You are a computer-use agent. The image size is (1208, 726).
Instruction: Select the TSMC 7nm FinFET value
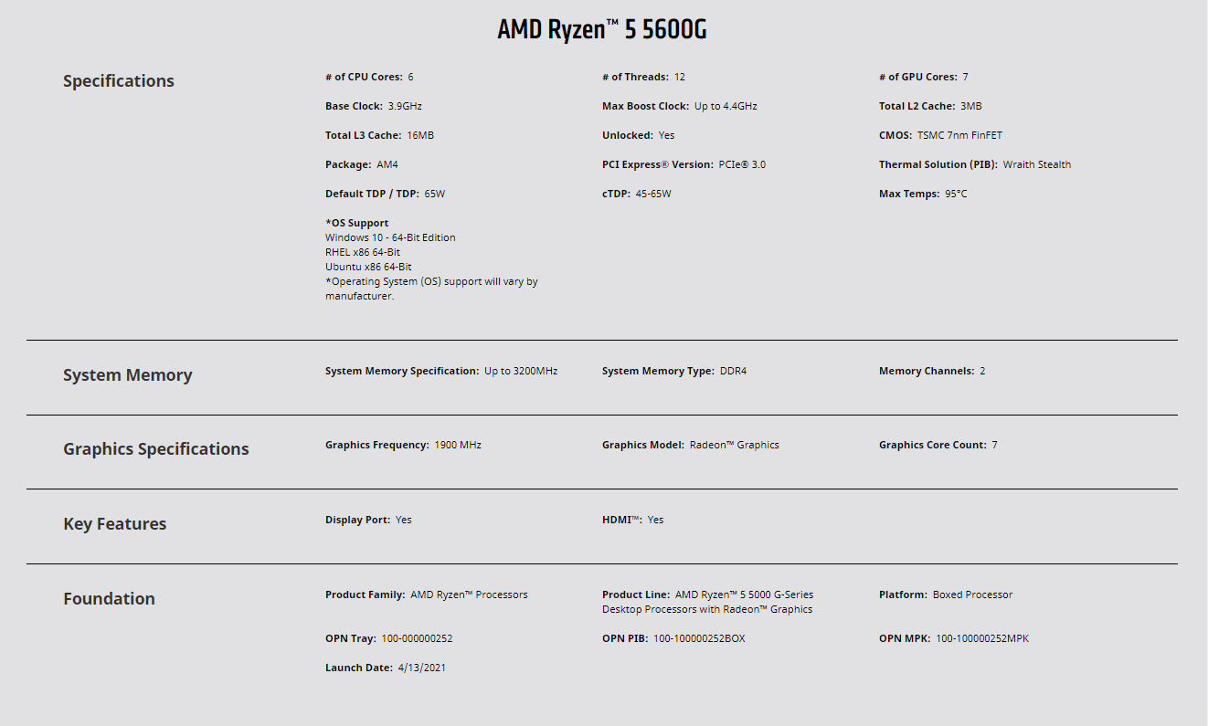coord(959,135)
